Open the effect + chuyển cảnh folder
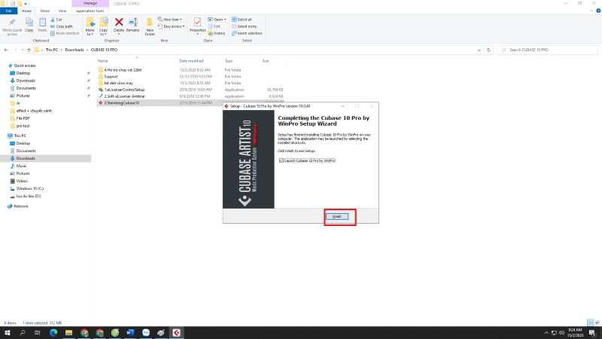 (x=34, y=111)
